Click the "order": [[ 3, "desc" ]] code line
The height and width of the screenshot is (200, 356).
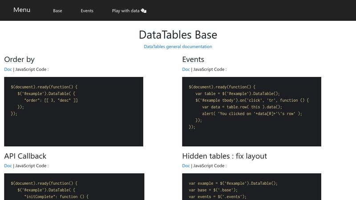click(x=51, y=100)
